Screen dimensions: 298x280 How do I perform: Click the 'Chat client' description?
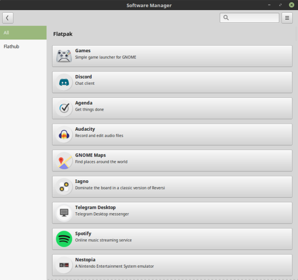[85, 83]
